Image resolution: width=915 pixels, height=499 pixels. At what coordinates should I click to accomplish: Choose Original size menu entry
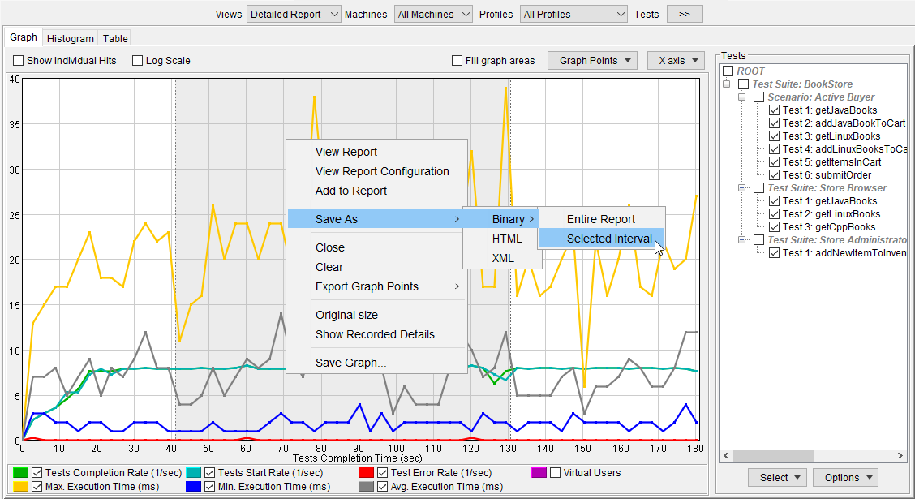point(377,315)
